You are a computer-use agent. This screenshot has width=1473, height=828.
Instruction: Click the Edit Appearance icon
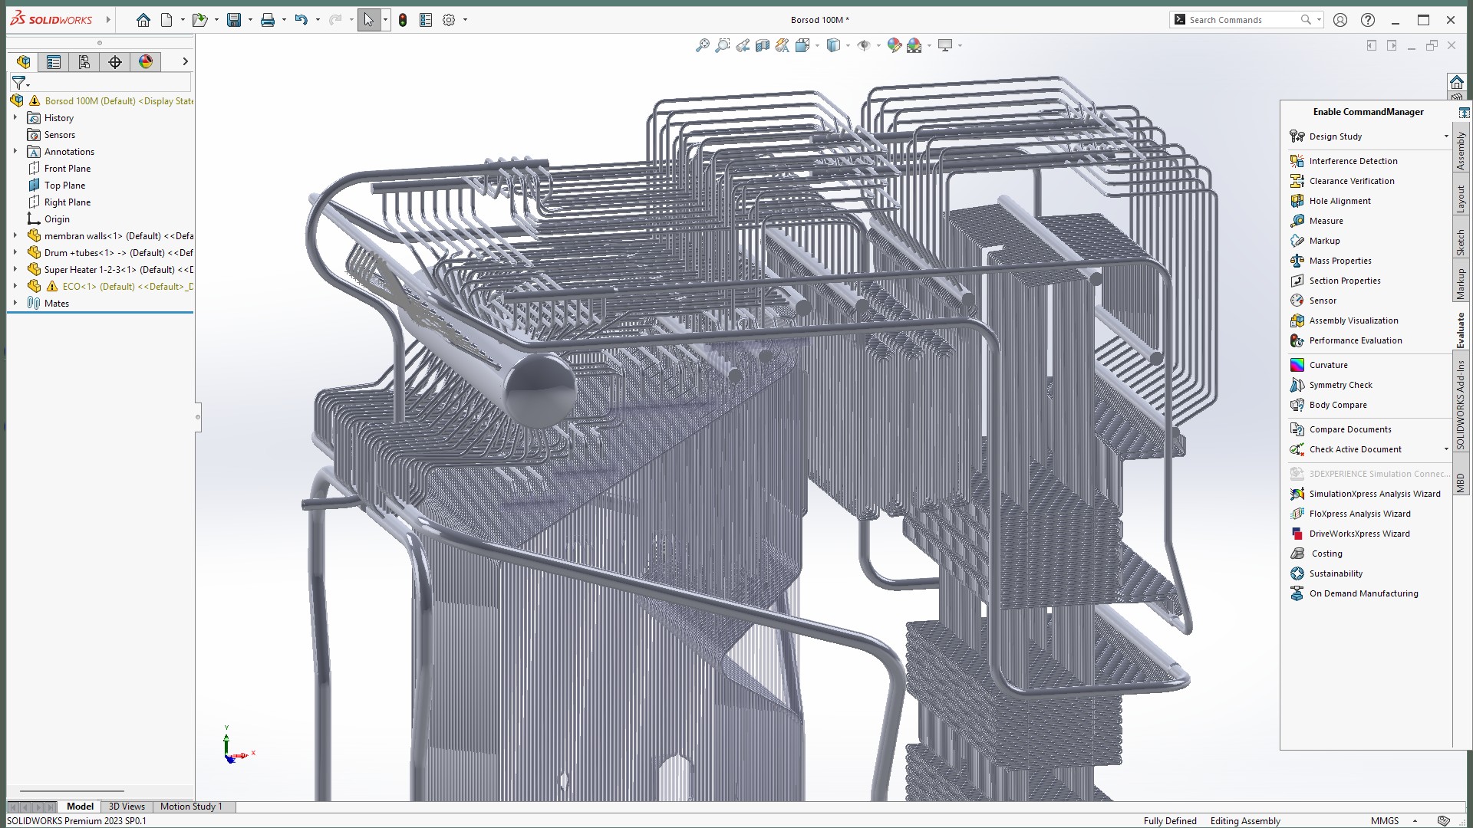(894, 46)
